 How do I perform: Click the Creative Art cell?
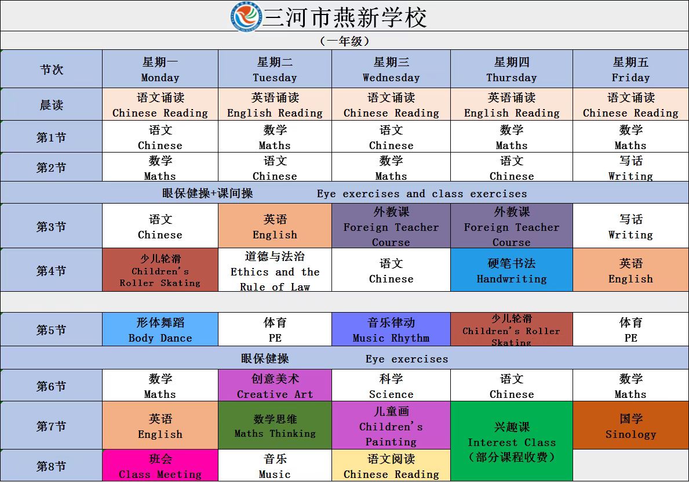pyautogui.click(x=275, y=386)
